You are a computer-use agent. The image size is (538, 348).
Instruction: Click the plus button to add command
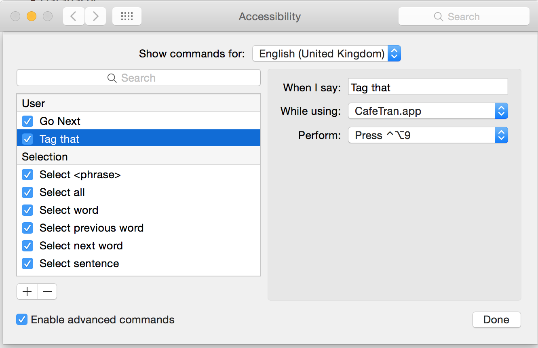27,291
